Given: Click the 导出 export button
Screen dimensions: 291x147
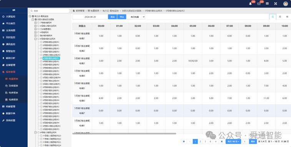Looking at the screenshot, I should (x=122, y=17).
